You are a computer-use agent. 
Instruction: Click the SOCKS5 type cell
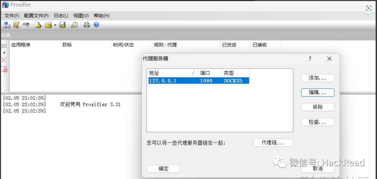point(235,81)
